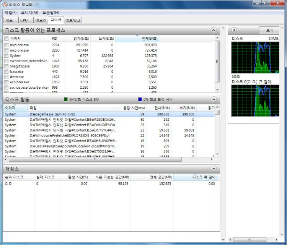Sort processes by 읽기(B/초) column header
The height and width of the screenshot is (245, 287).
[x=81, y=39]
